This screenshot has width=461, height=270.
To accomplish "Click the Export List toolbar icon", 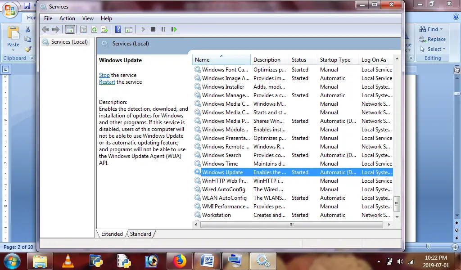I will tap(104, 29).
